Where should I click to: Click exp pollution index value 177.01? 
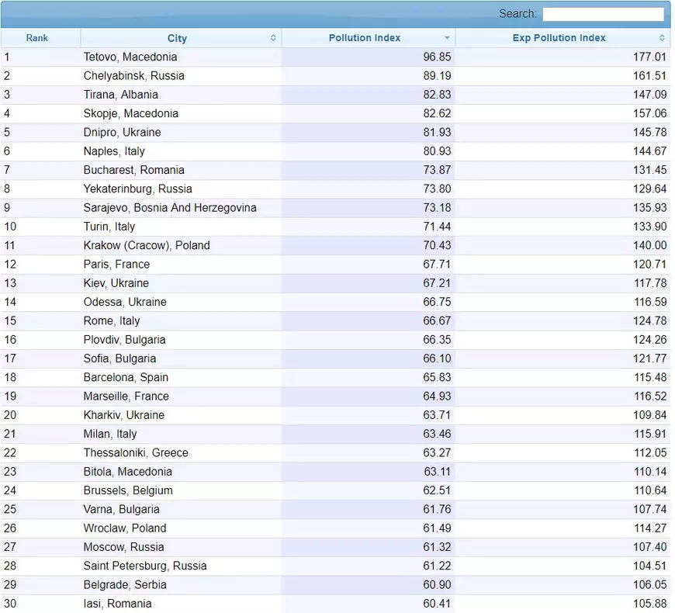(x=649, y=57)
